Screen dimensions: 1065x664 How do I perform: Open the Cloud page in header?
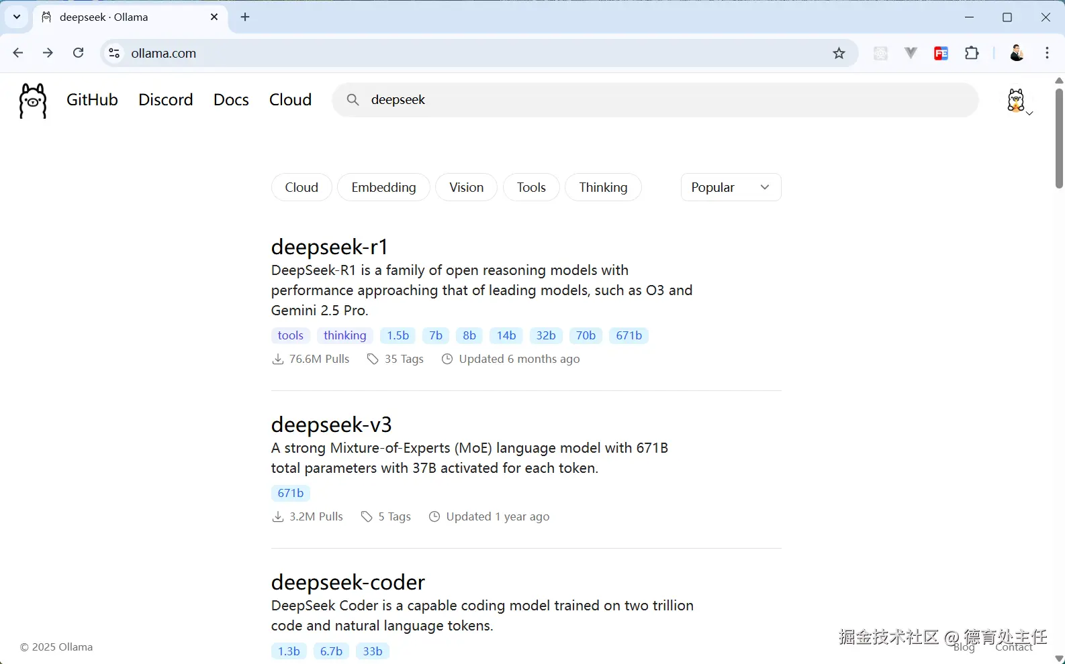tap(290, 100)
